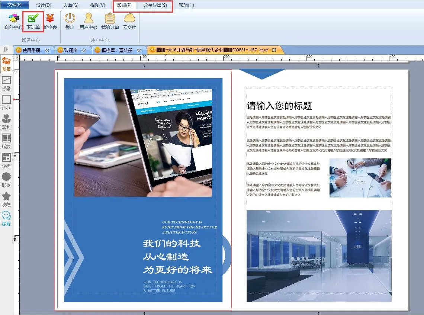The width and height of the screenshot is (424, 315).
Task: Open the 价格表 price list
Action: click(50, 22)
